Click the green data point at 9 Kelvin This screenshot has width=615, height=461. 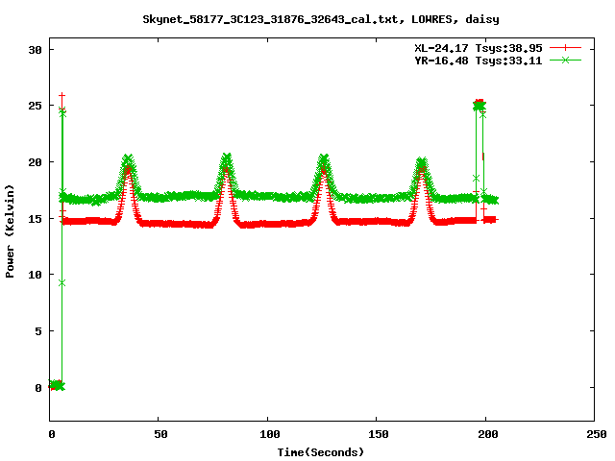tap(61, 283)
